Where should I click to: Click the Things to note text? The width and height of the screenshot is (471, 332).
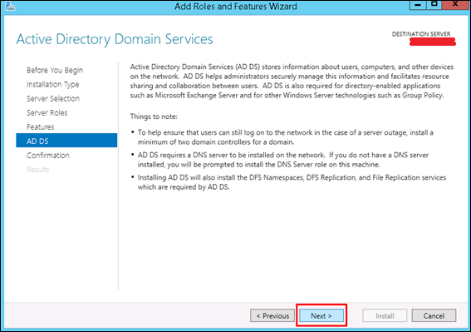pyautogui.click(x=154, y=116)
